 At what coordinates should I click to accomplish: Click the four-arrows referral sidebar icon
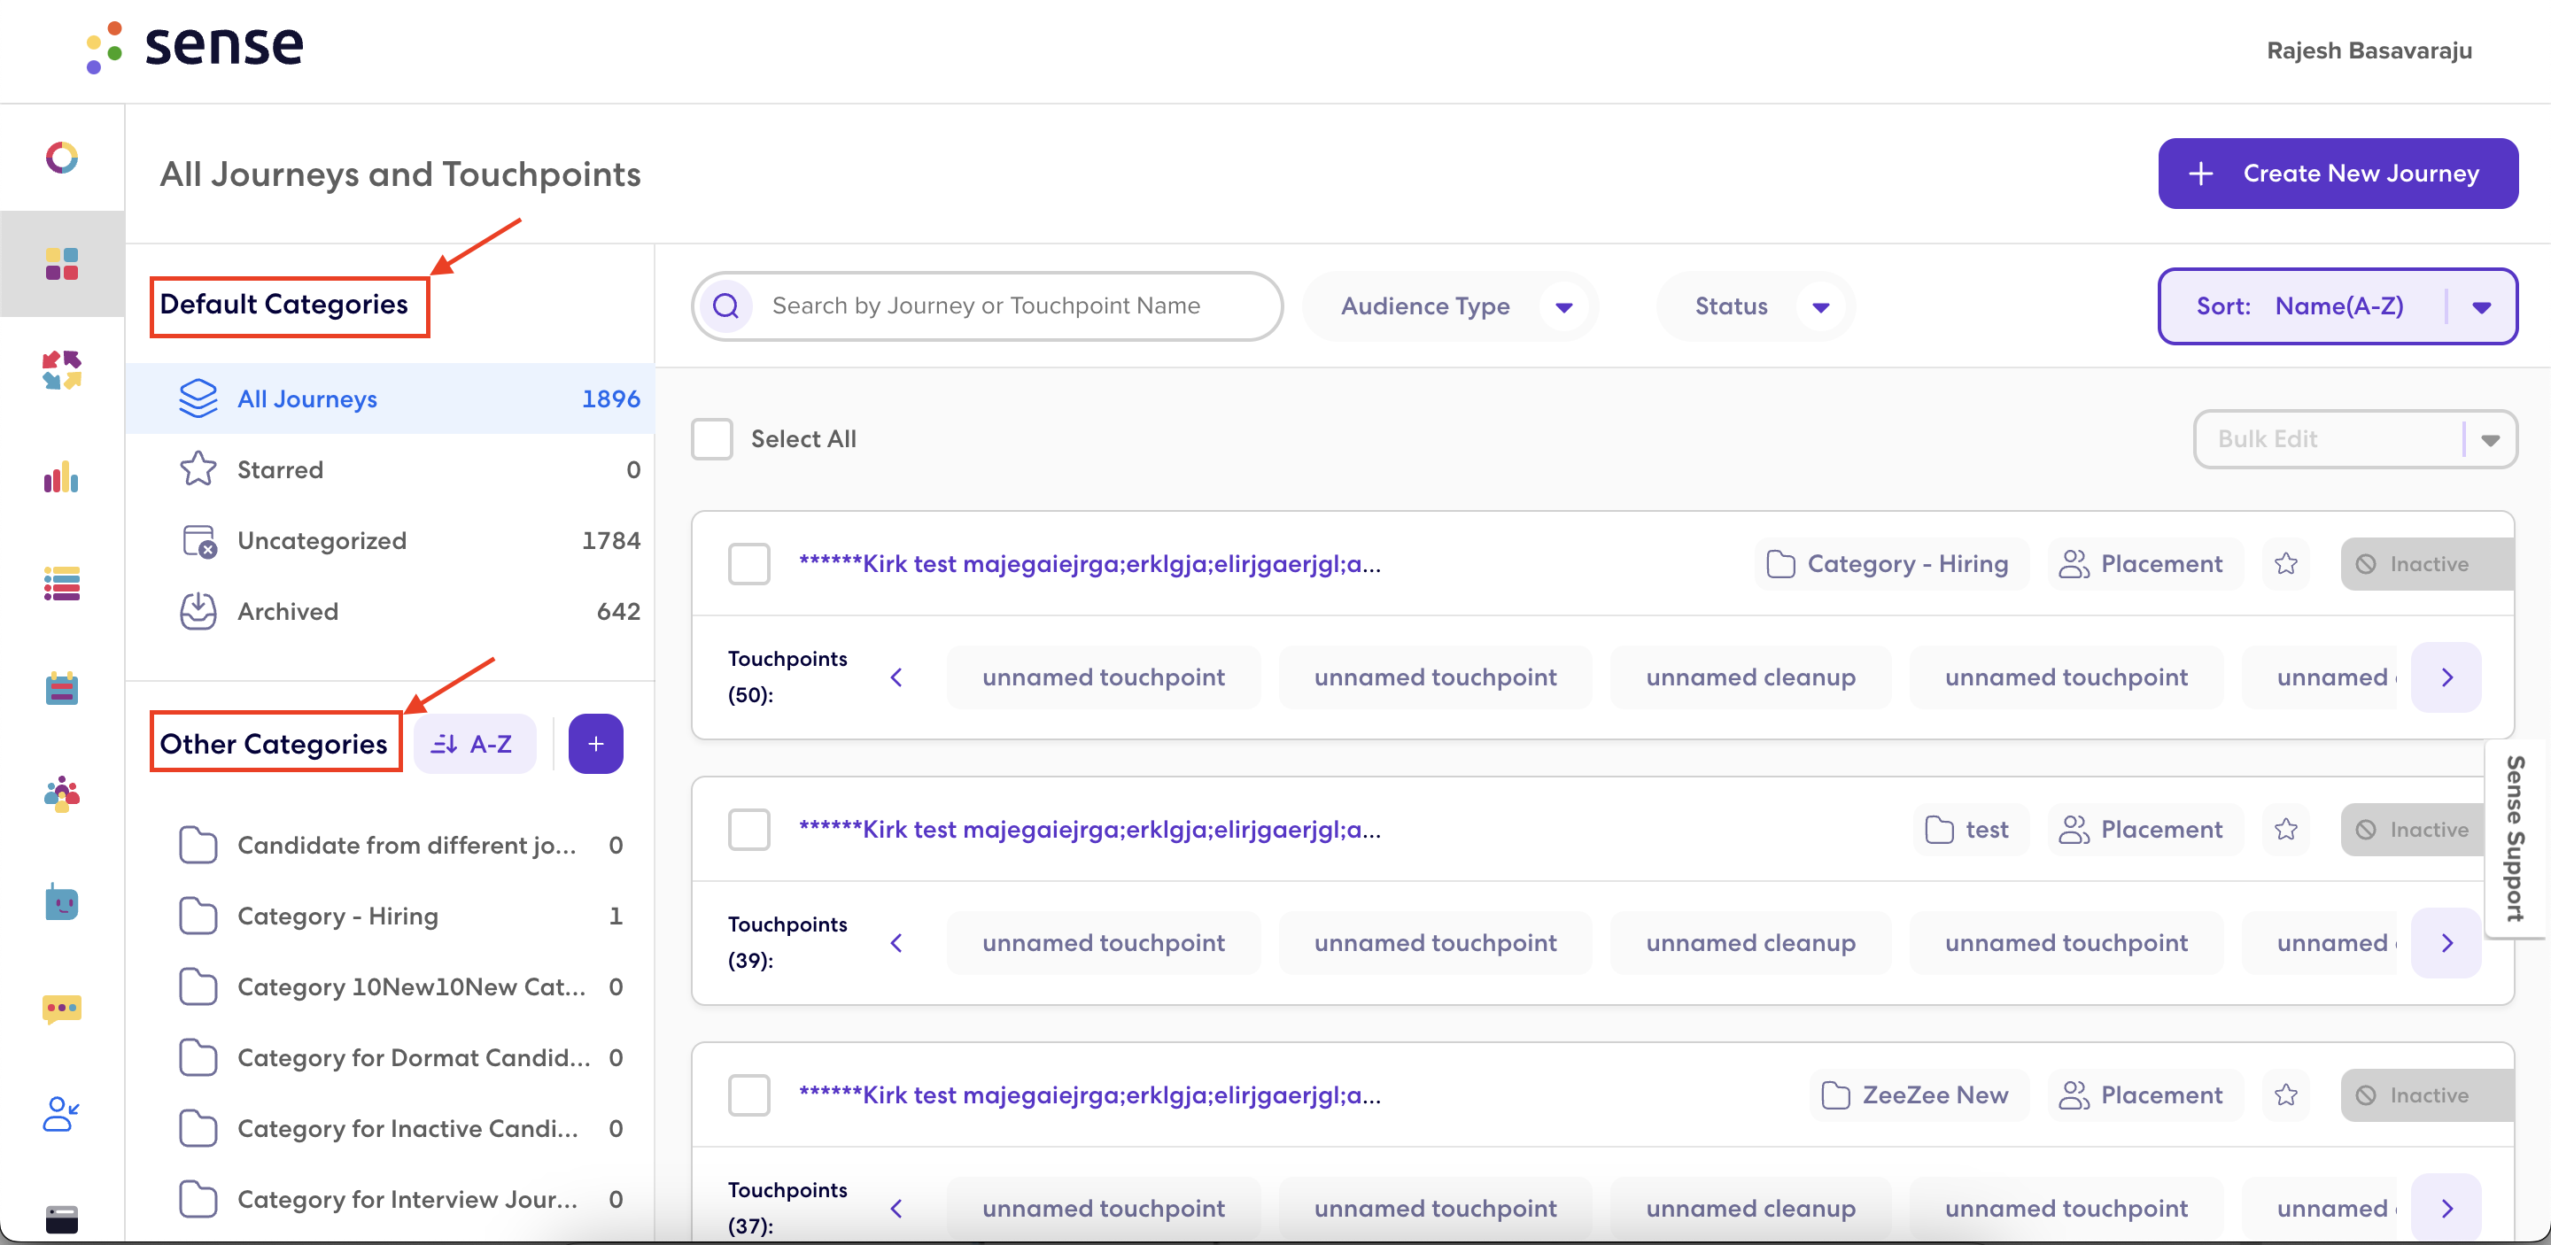(x=61, y=370)
